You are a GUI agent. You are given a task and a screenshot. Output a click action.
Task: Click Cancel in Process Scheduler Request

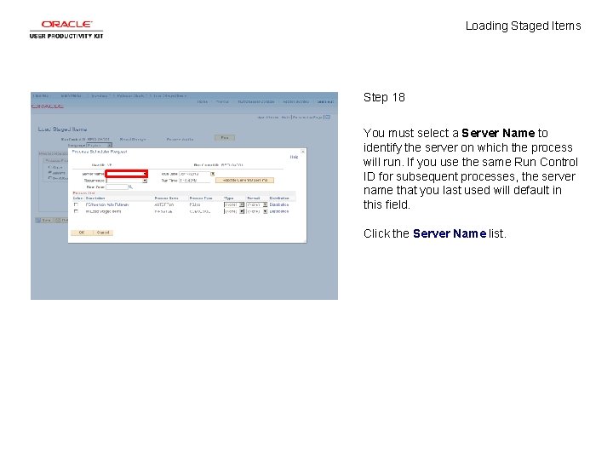103,233
